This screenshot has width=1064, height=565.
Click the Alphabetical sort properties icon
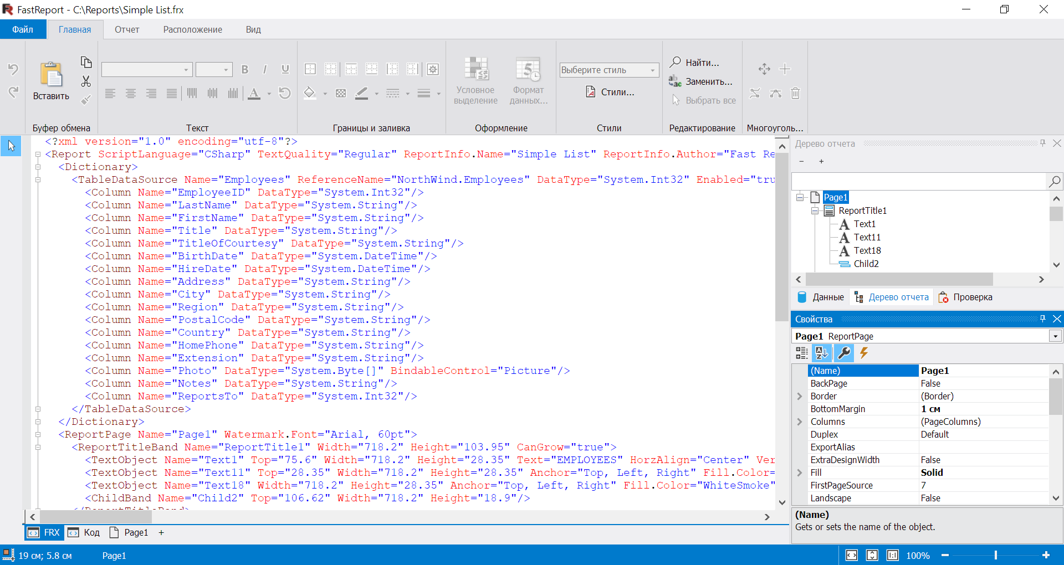tap(822, 353)
